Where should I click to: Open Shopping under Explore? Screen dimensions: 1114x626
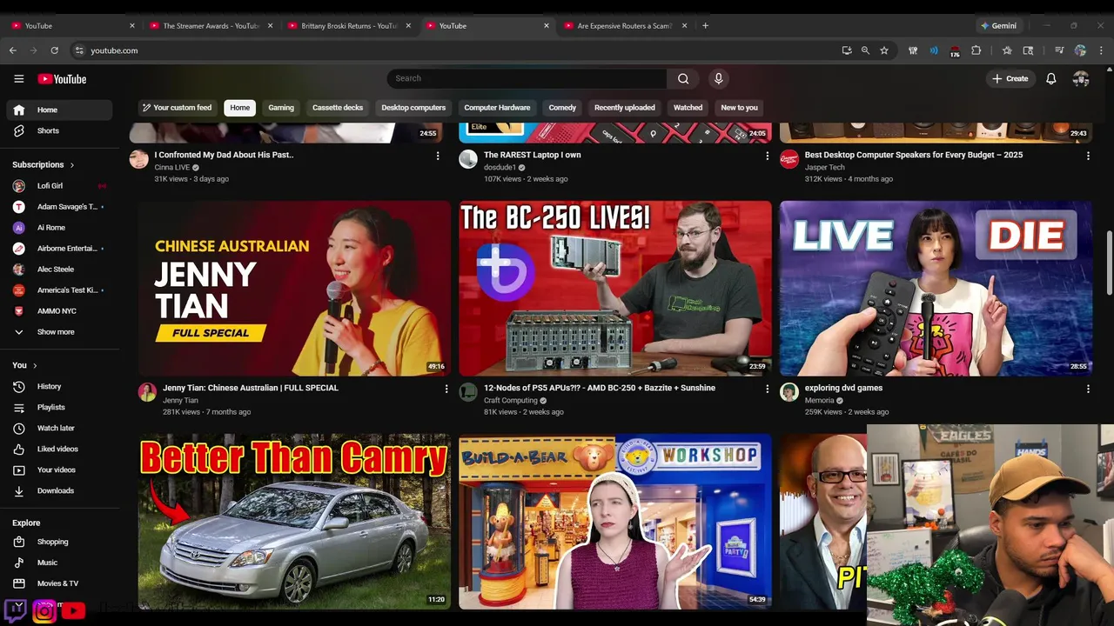59,542
